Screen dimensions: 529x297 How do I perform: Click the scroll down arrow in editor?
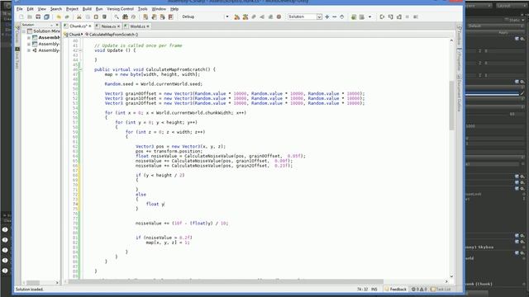(452, 276)
